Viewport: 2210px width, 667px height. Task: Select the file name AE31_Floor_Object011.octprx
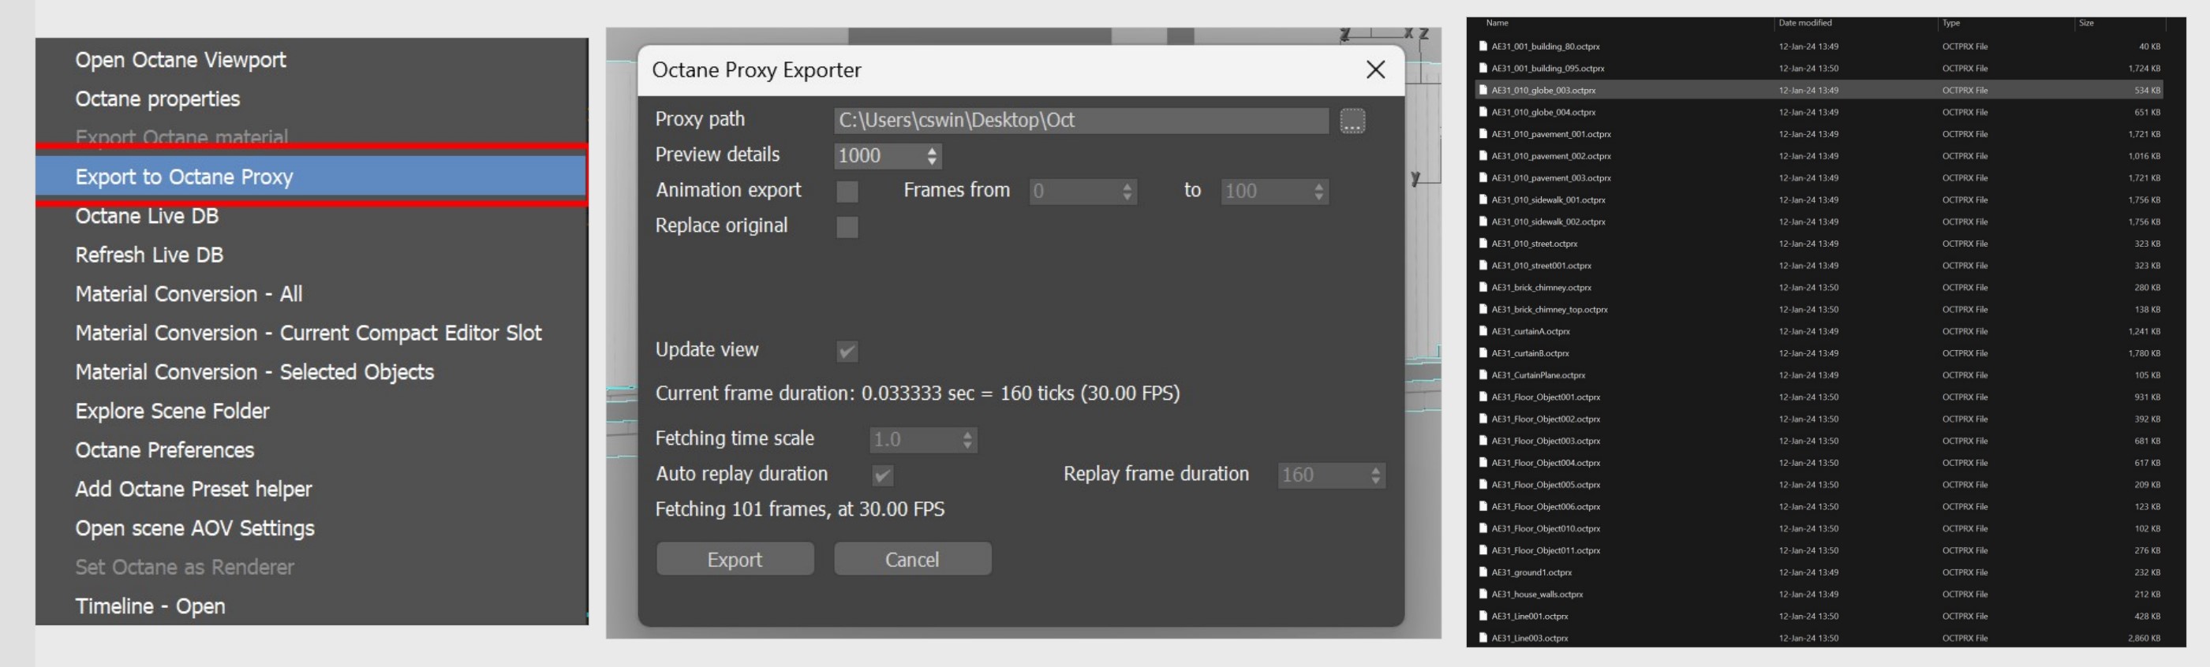[1546, 550]
